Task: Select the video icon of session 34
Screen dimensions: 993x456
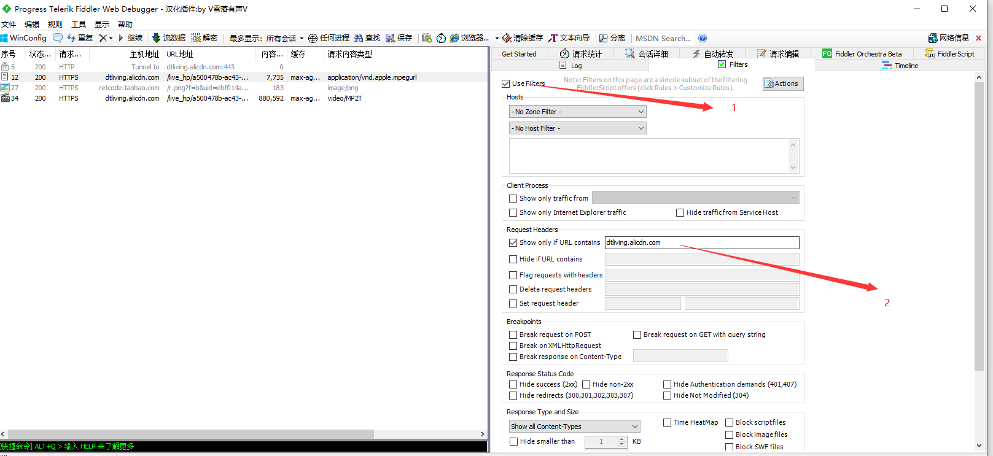Action: tap(5, 98)
